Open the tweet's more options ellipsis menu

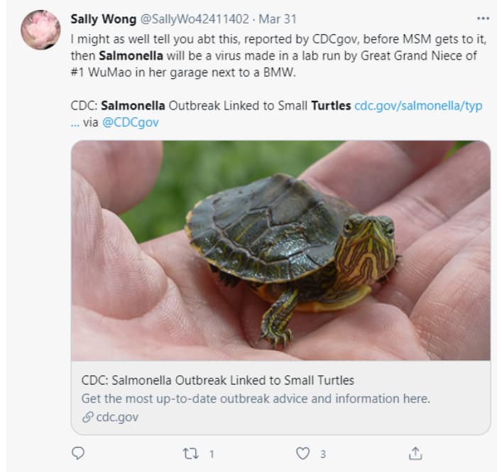click(483, 18)
